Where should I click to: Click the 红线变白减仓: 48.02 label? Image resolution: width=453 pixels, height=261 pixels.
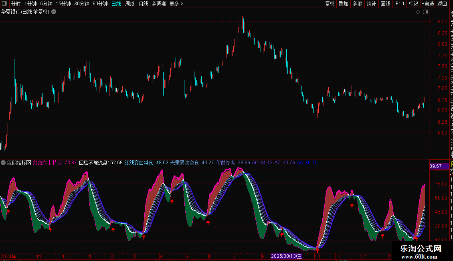[146, 163]
